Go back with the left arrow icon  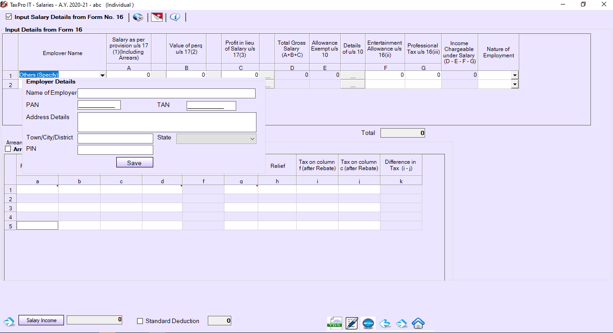384,324
